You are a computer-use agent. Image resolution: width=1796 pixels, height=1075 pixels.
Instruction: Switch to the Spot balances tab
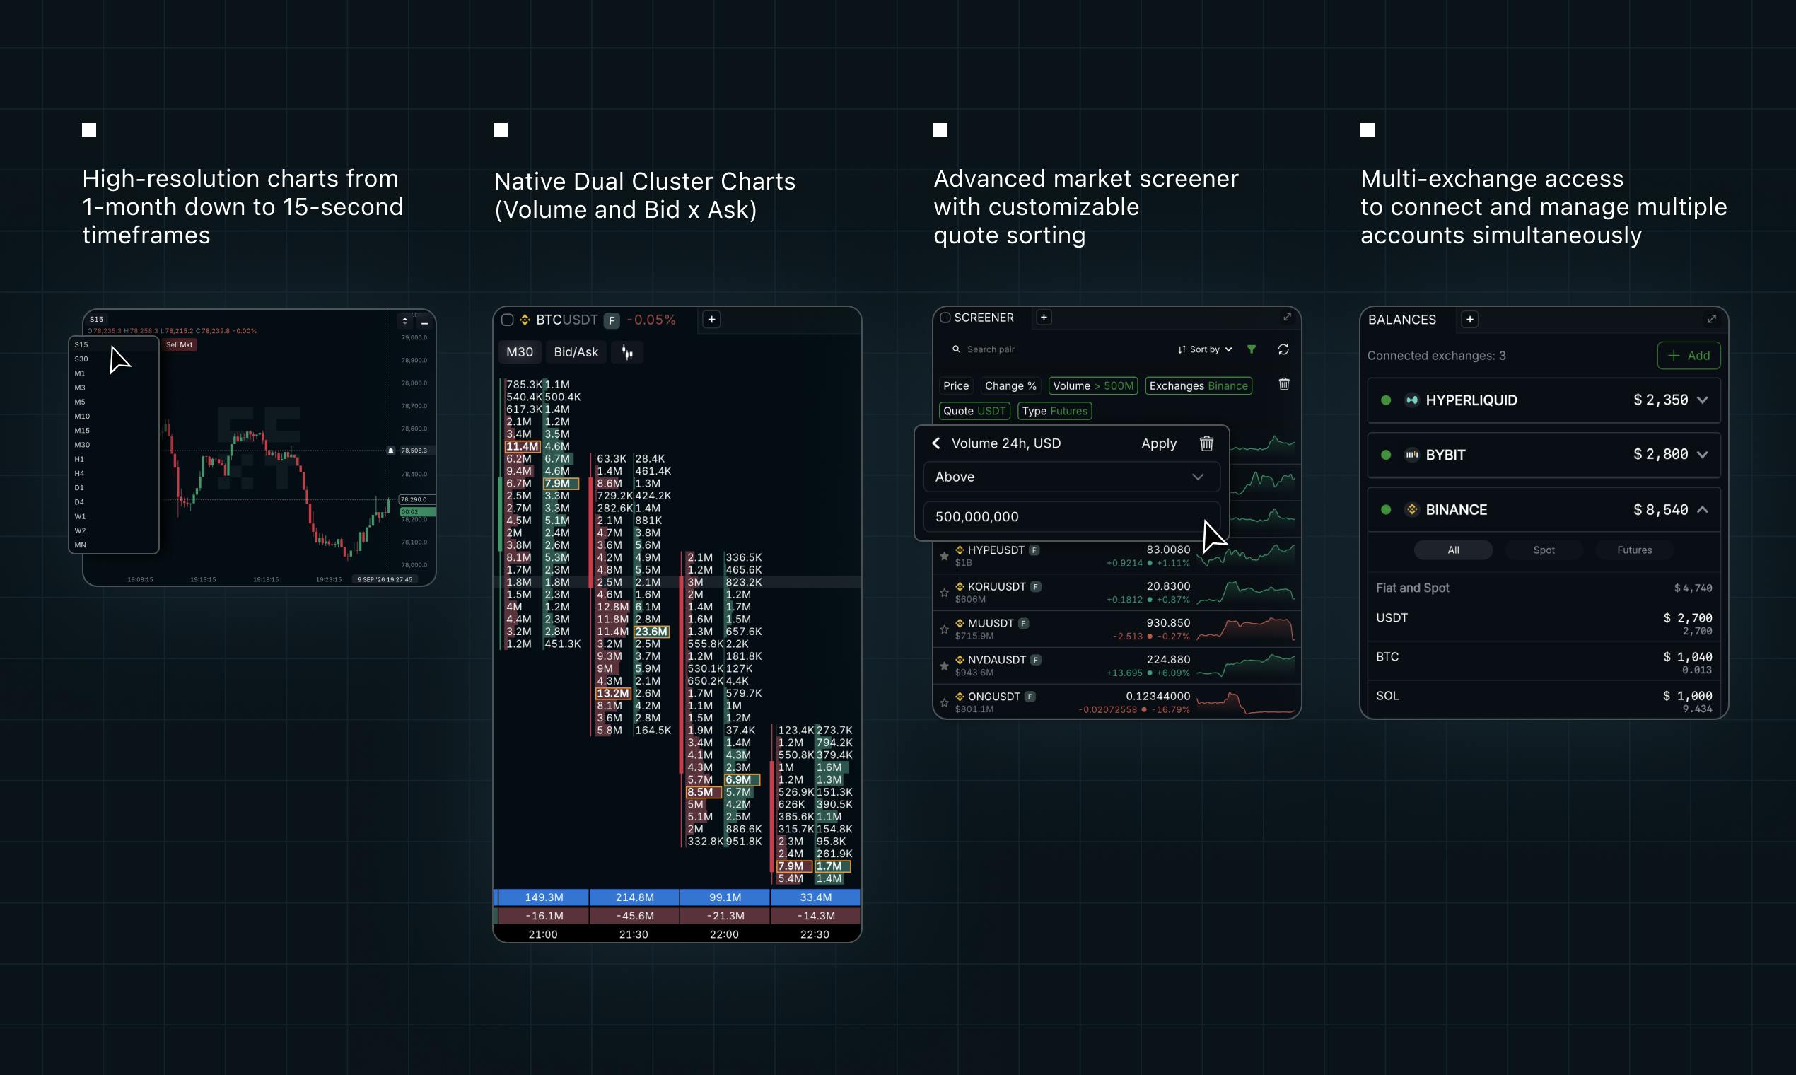point(1544,550)
